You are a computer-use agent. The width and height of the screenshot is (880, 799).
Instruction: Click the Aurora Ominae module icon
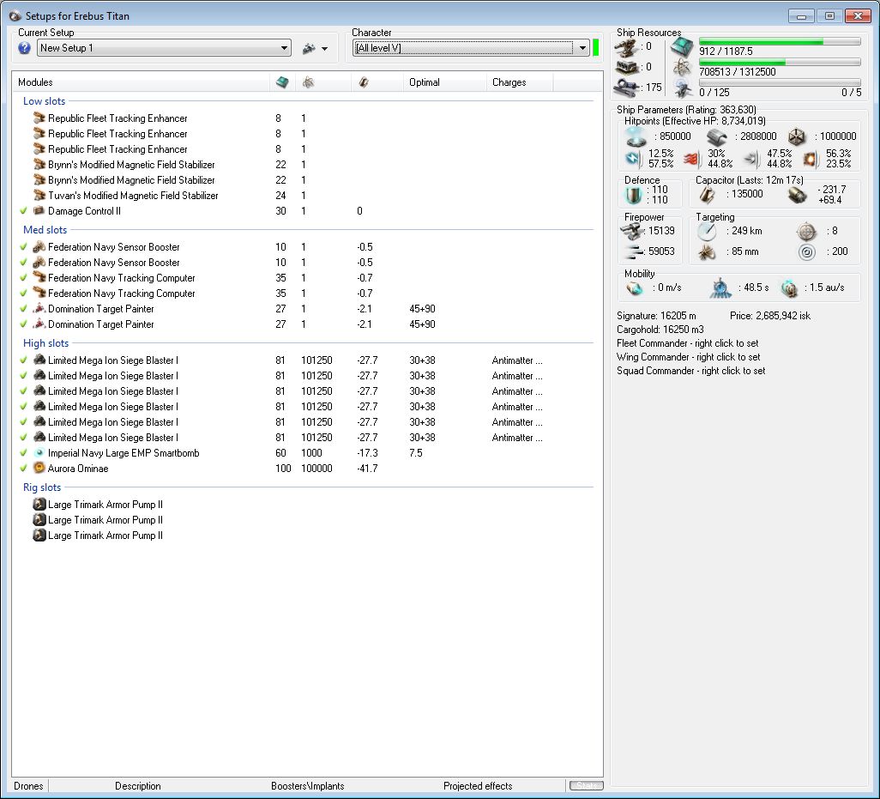tap(39, 469)
